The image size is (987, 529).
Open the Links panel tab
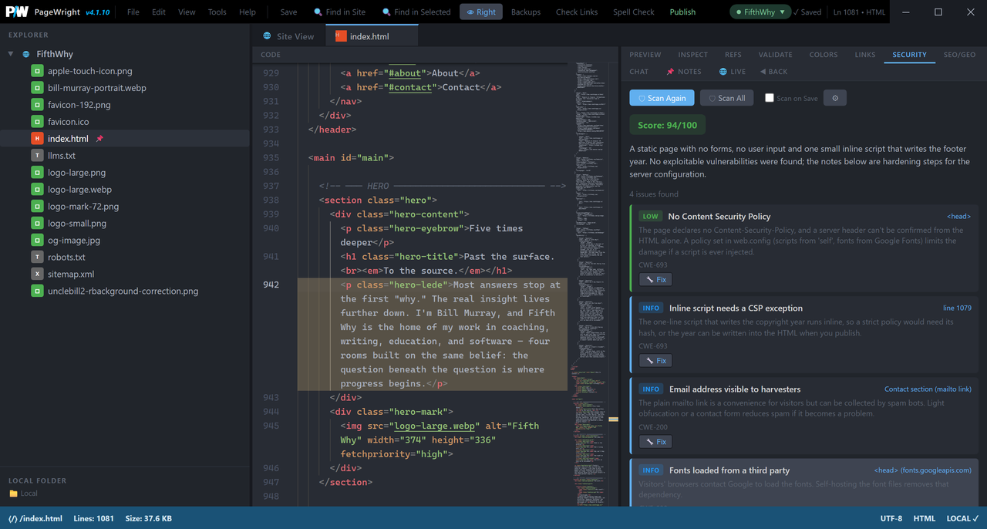tap(865, 55)
